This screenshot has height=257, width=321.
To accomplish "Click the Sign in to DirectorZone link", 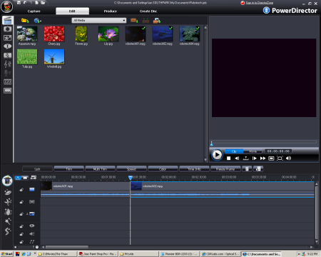I will tap(259, 3).
